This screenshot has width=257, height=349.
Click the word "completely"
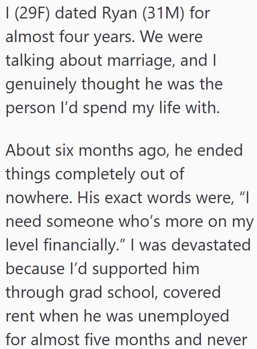(95, 175)
